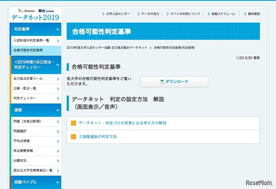Click the orange arrow icon beside データネット：判定づけの解説
The image size is (276, 189).
pos(73,123)
